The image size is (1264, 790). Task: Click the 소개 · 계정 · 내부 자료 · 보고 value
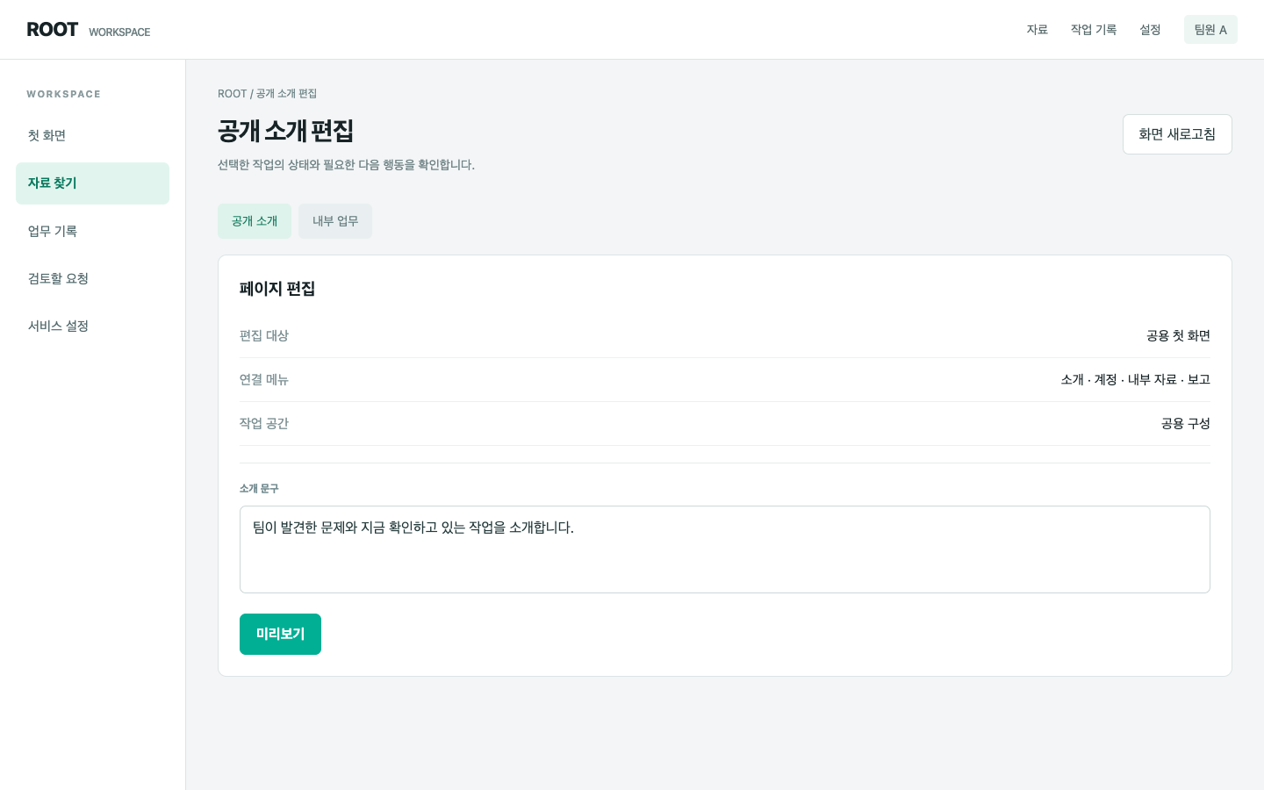[1136, 380]
